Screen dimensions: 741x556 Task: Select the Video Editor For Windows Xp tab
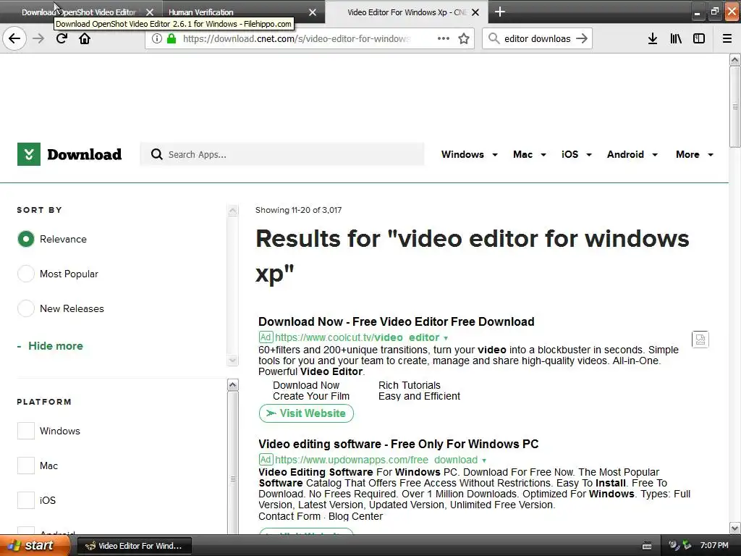click(x=407, y=12)
